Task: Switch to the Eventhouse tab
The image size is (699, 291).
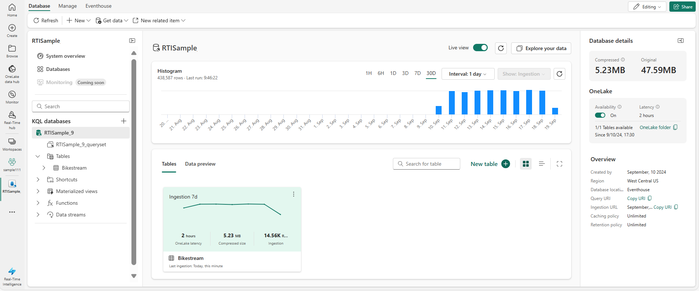Action: click(x=98, y=6)
